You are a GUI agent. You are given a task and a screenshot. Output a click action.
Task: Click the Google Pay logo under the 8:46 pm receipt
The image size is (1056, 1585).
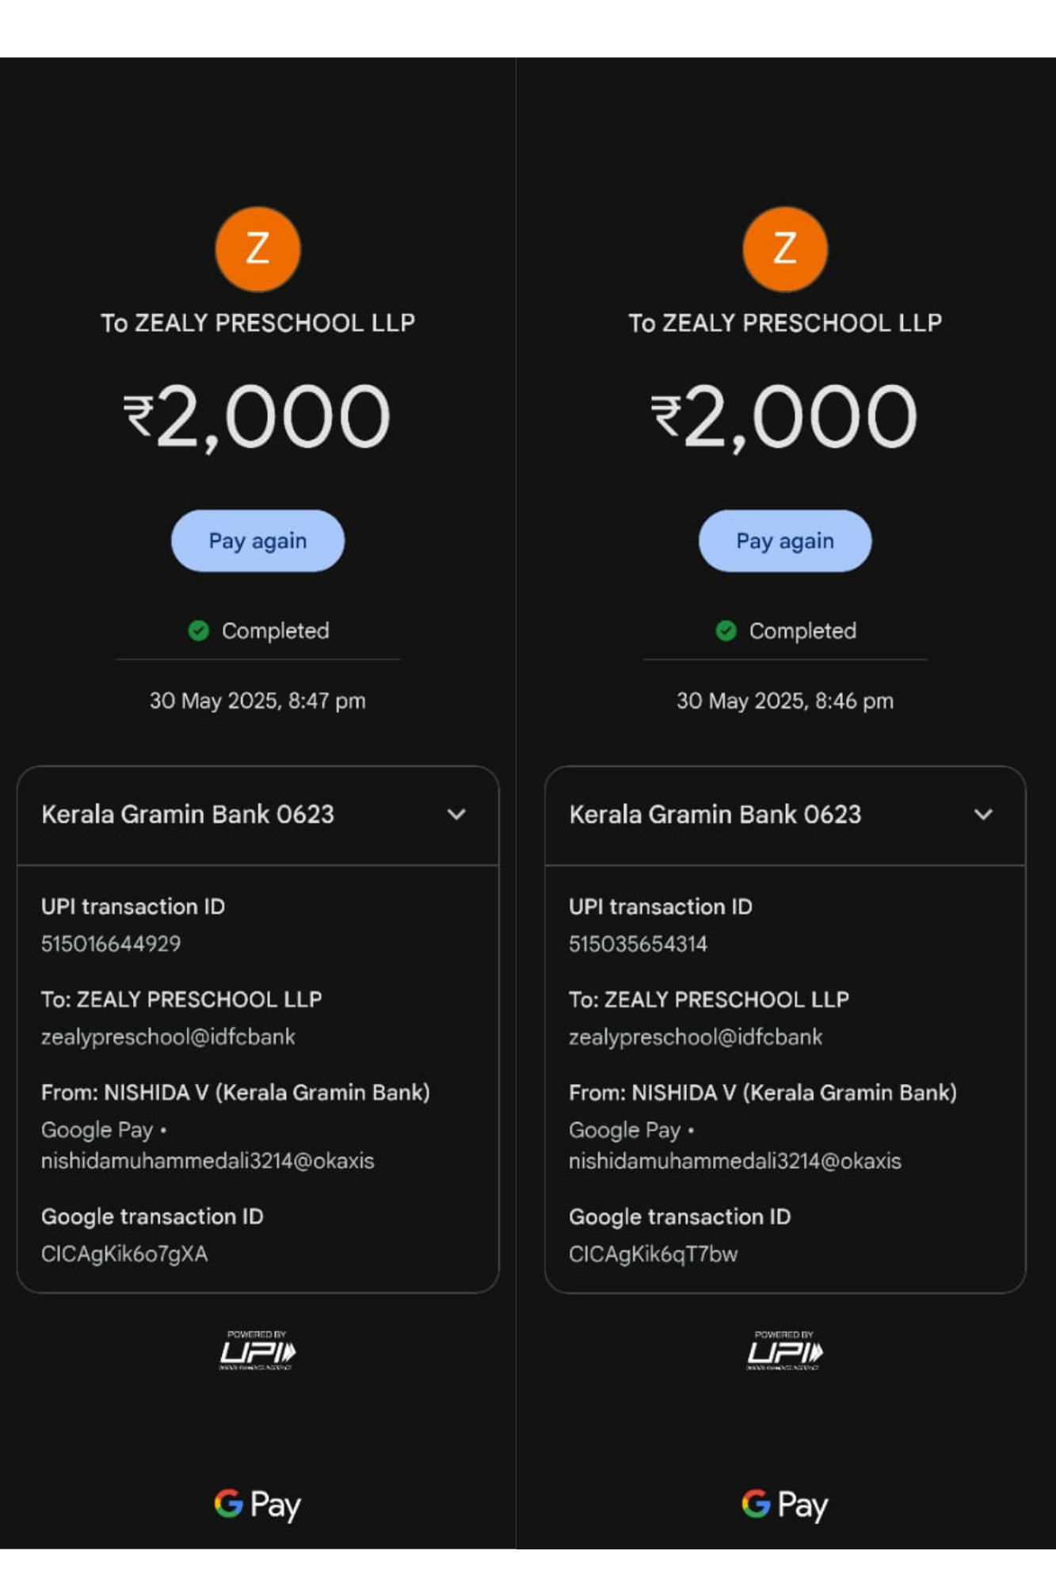pos(784,1504)
